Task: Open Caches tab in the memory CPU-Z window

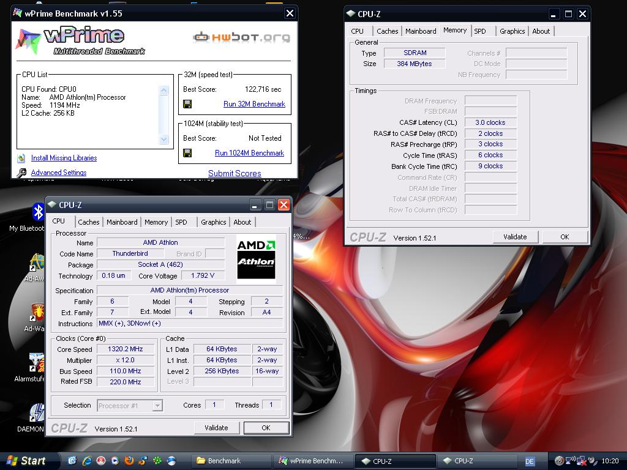Action: click(x=387, y=31)
